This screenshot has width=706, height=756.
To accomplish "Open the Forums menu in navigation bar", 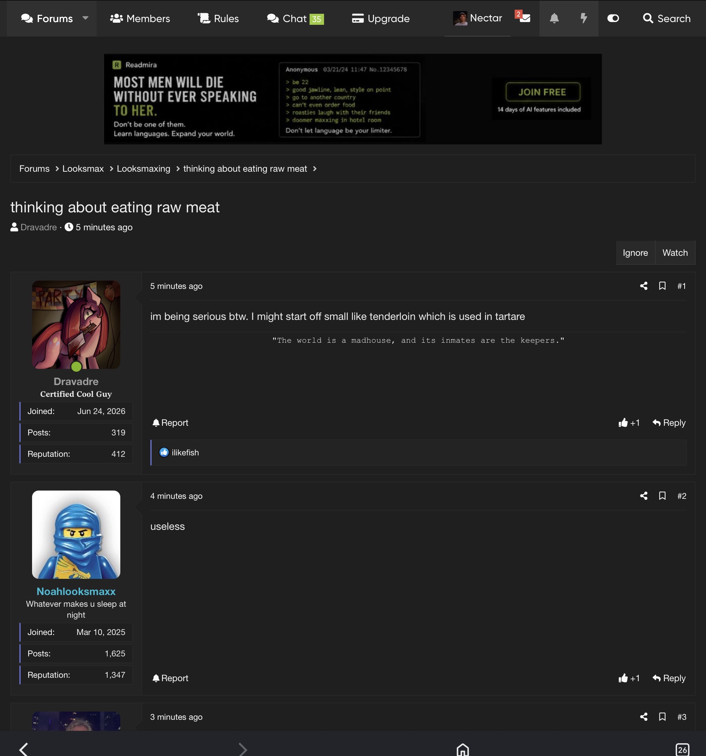I will (47, 18).
